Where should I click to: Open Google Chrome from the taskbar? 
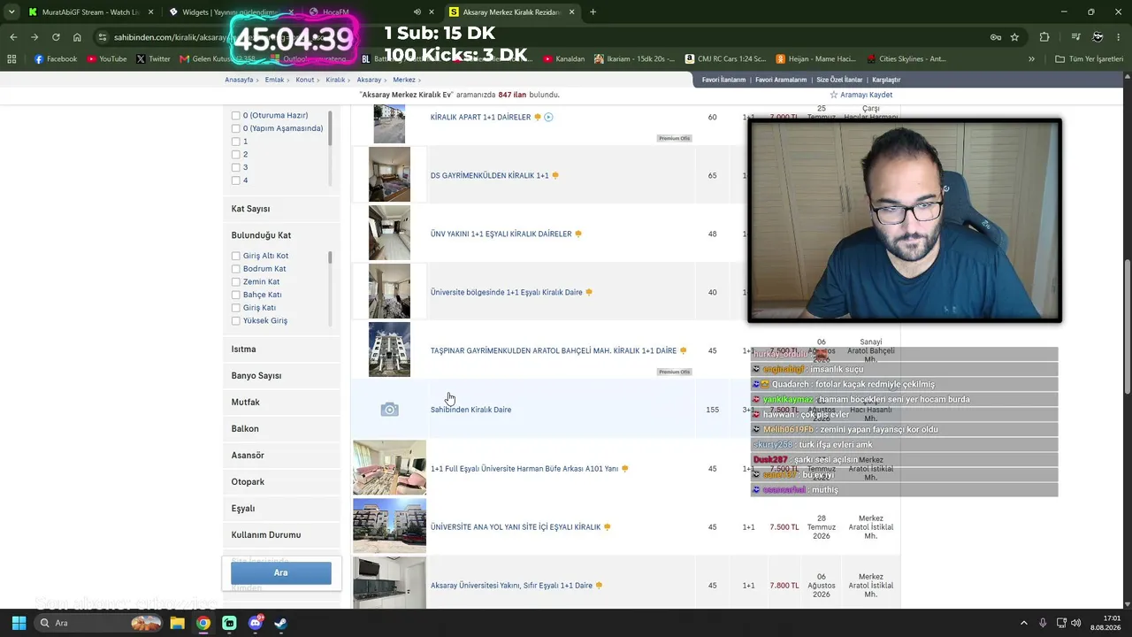203,623
